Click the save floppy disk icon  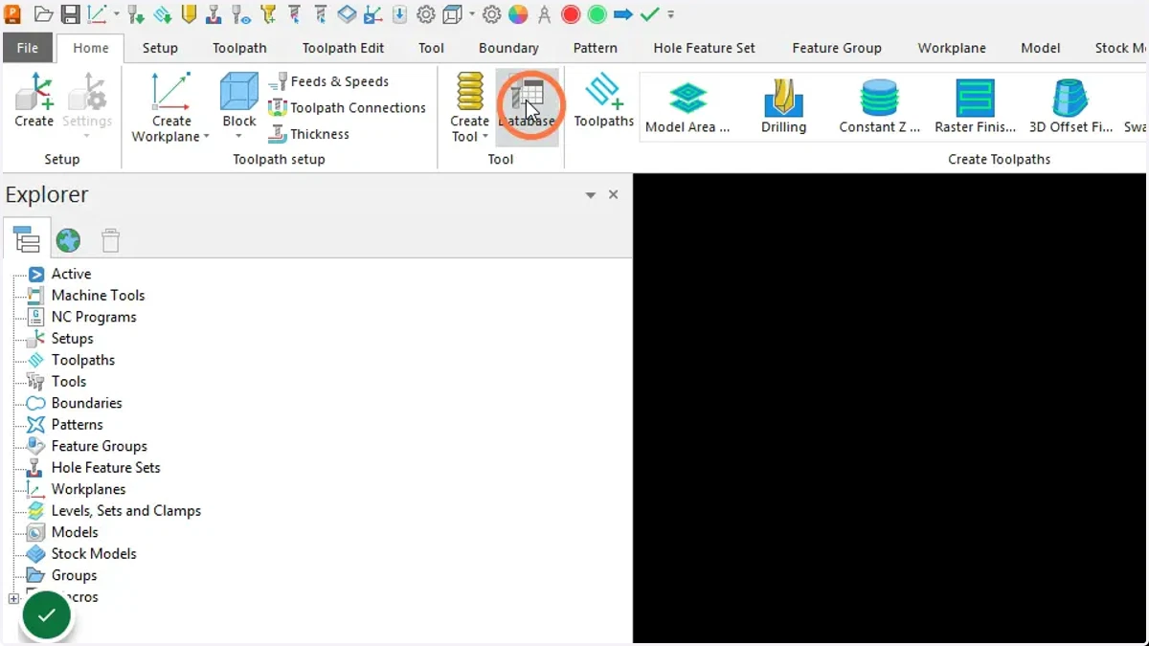point(70,14)
